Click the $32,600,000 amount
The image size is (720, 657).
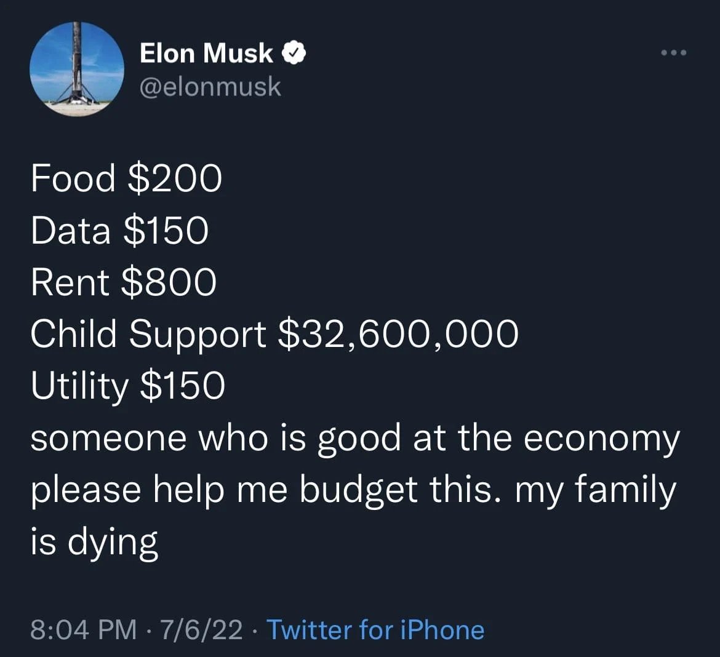[399, 335]
